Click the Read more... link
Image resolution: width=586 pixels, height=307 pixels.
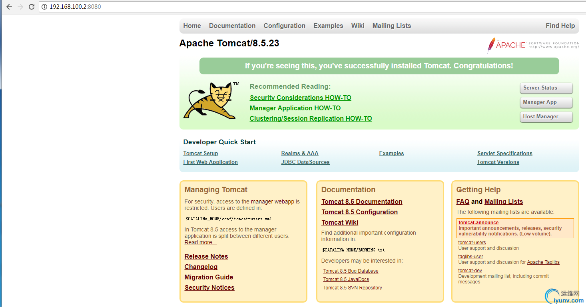click(x=201, y=242)
